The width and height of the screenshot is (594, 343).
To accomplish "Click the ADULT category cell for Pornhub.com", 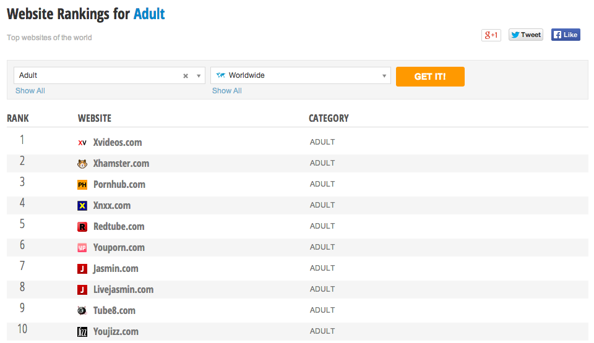I will (322, 184).
